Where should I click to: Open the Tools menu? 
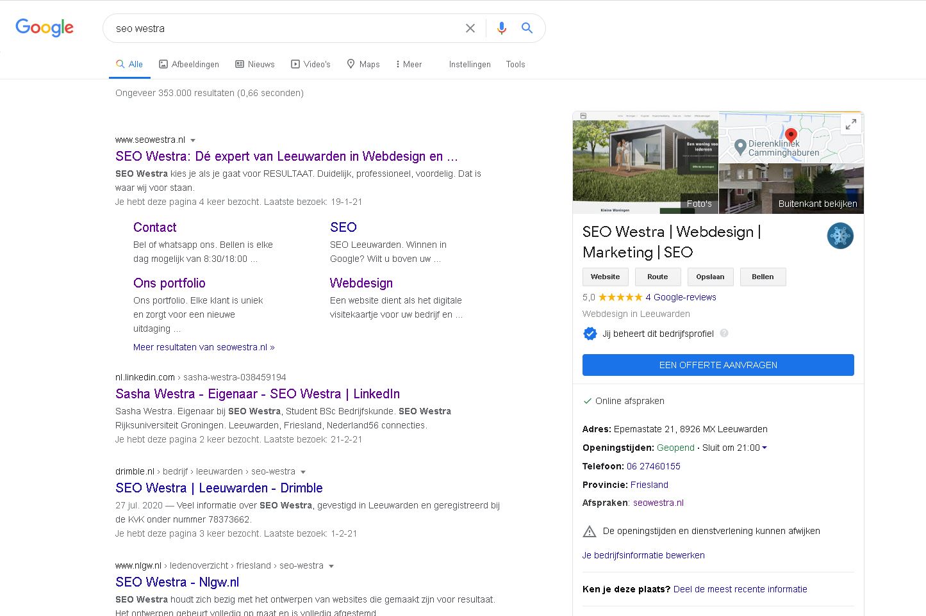(x=515, y=64)
